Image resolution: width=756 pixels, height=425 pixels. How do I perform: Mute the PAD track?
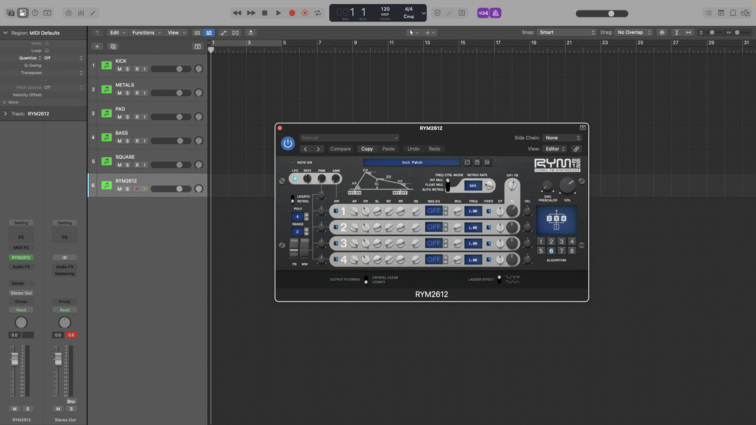click(x=119, y=116)
